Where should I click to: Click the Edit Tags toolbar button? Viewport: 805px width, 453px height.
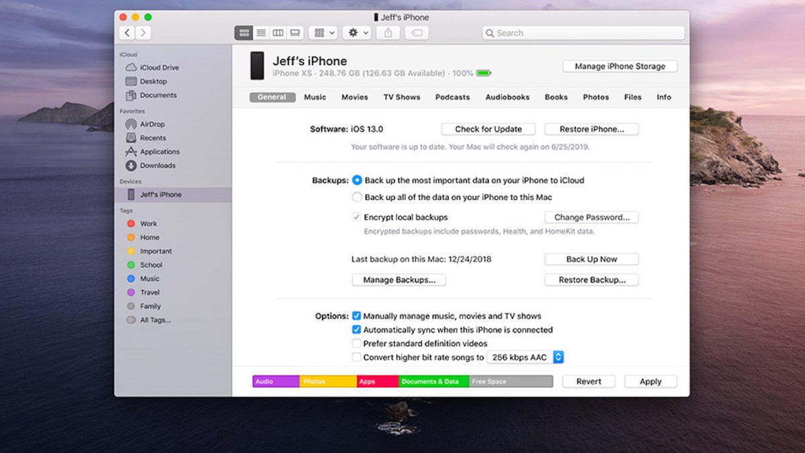coord(416,33)
